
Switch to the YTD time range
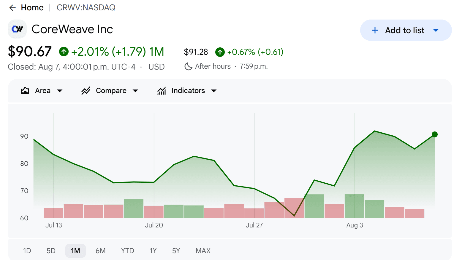click(128, 251)
